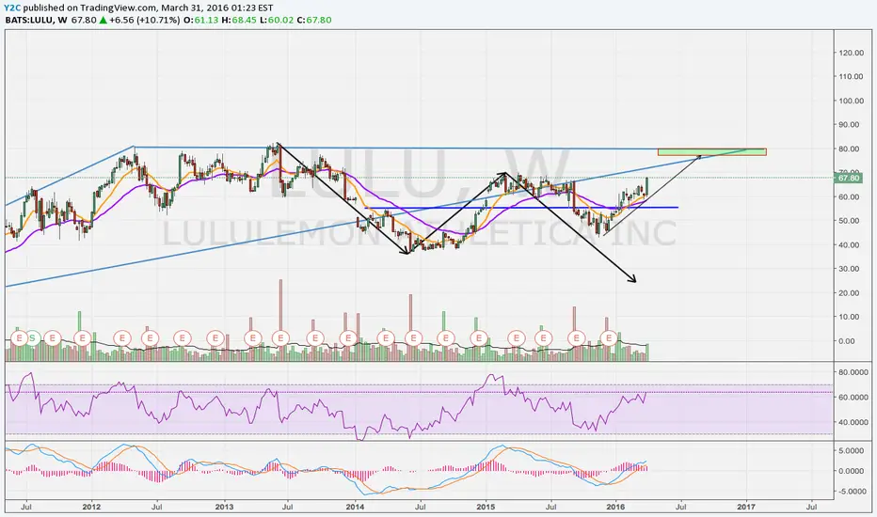This screenshot has height=517, width=877.
Task: Click the 80.0000 RSI axis label
Action: (x=853, y=372)
